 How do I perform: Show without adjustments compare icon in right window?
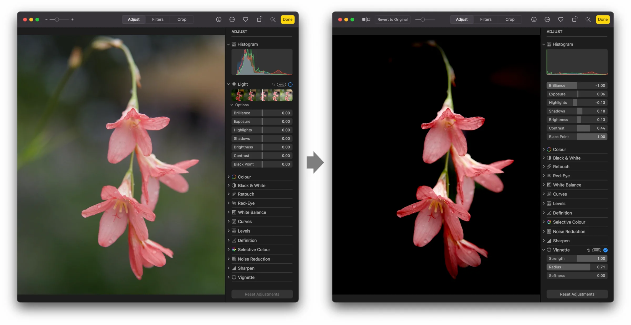(366, 19)
